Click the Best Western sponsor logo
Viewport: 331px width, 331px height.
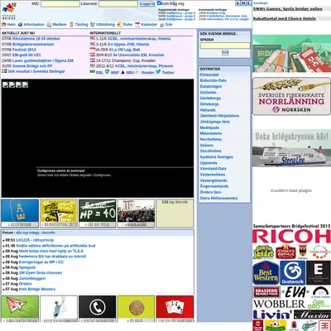tap(266, 273)
